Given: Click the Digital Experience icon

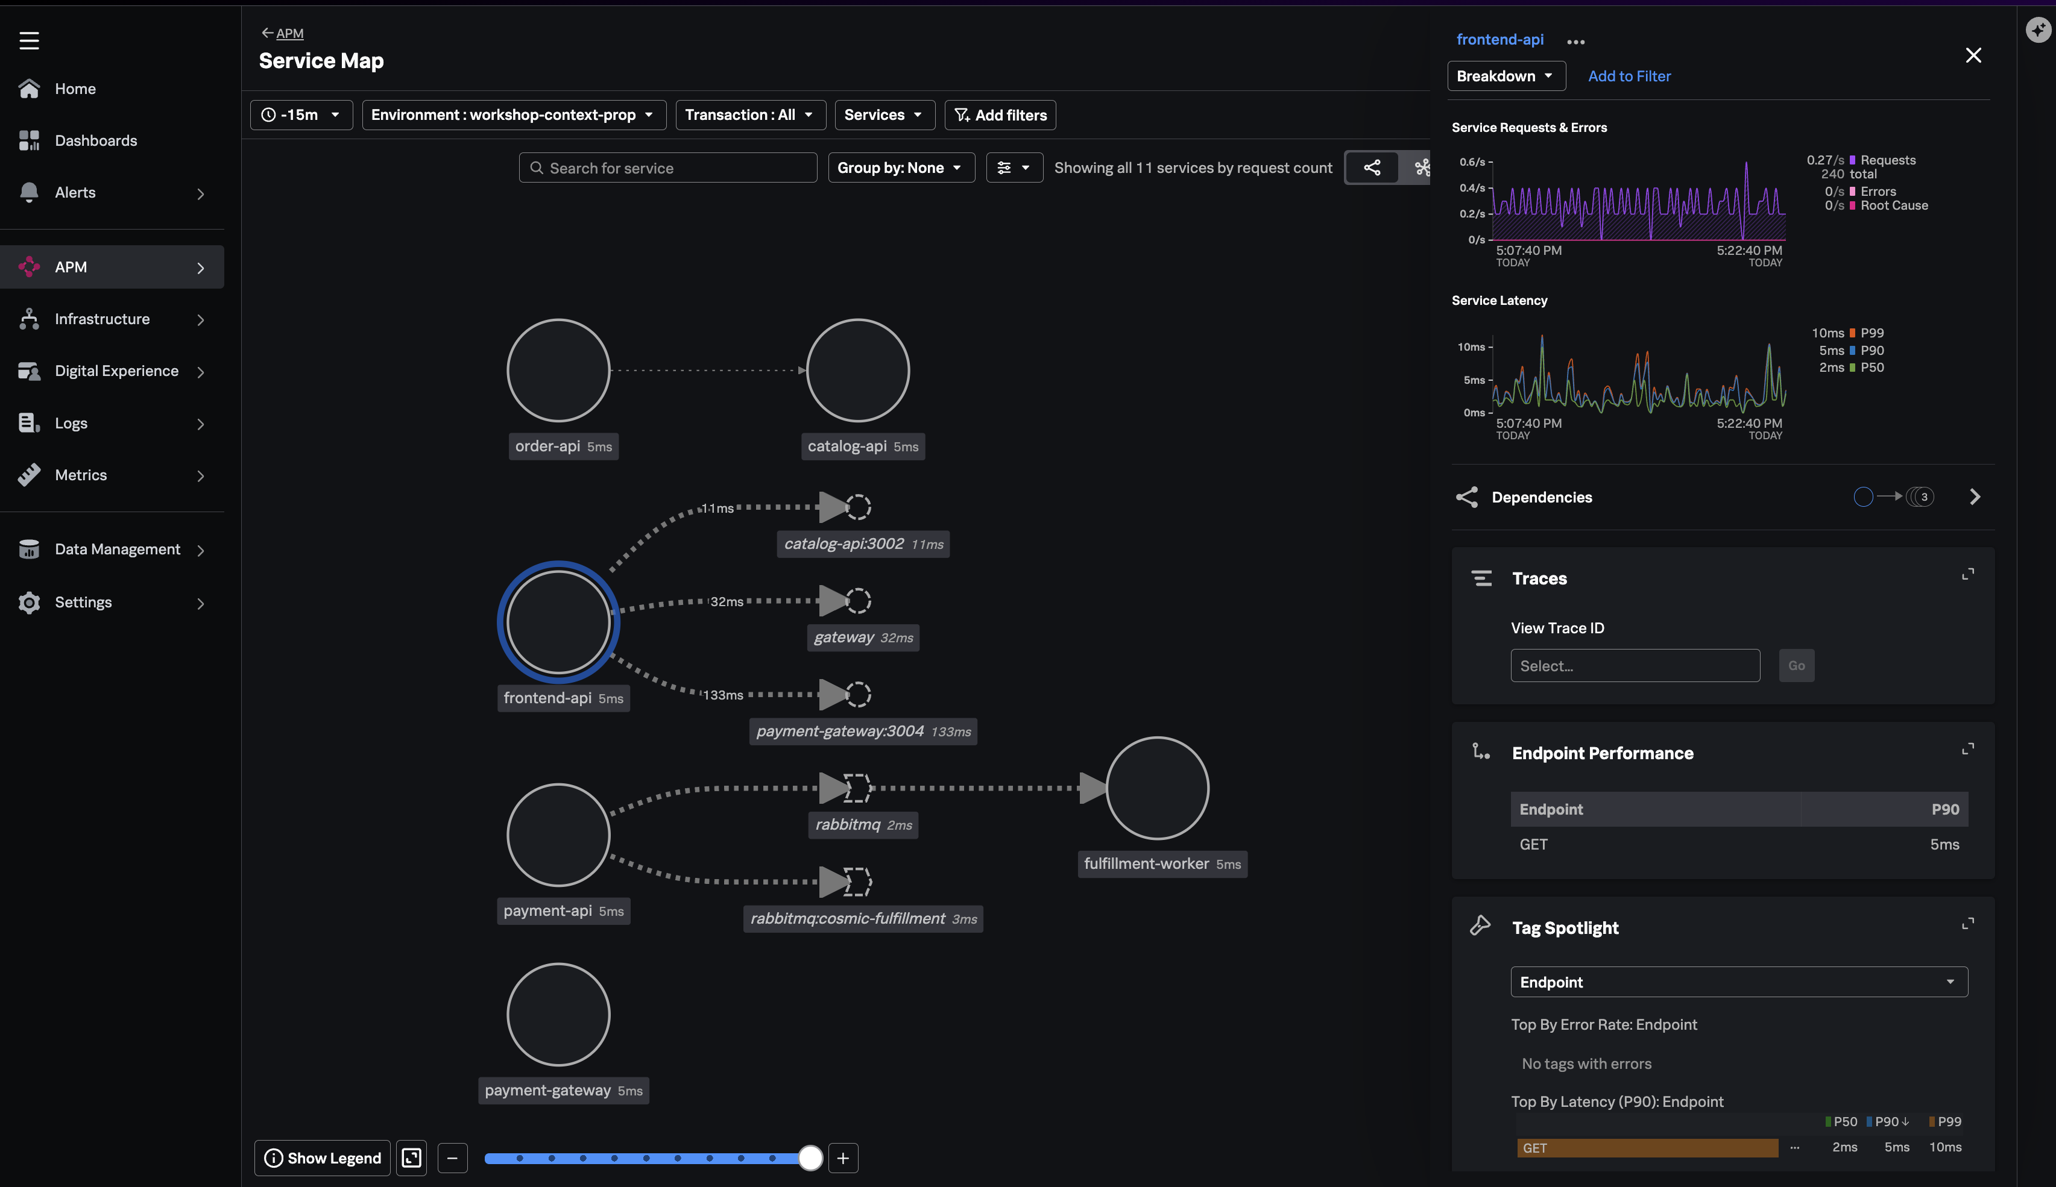Looking at the screenshot, I should click(x=30, y=371).
